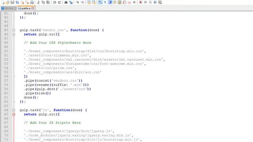Click the Save All icon

coord(17,2)
